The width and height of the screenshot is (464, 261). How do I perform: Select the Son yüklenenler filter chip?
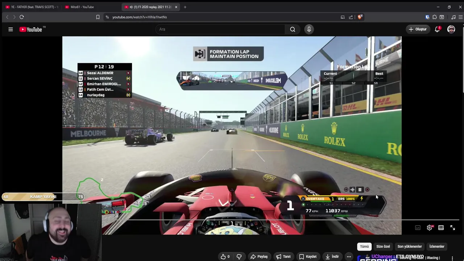[410, 246]
